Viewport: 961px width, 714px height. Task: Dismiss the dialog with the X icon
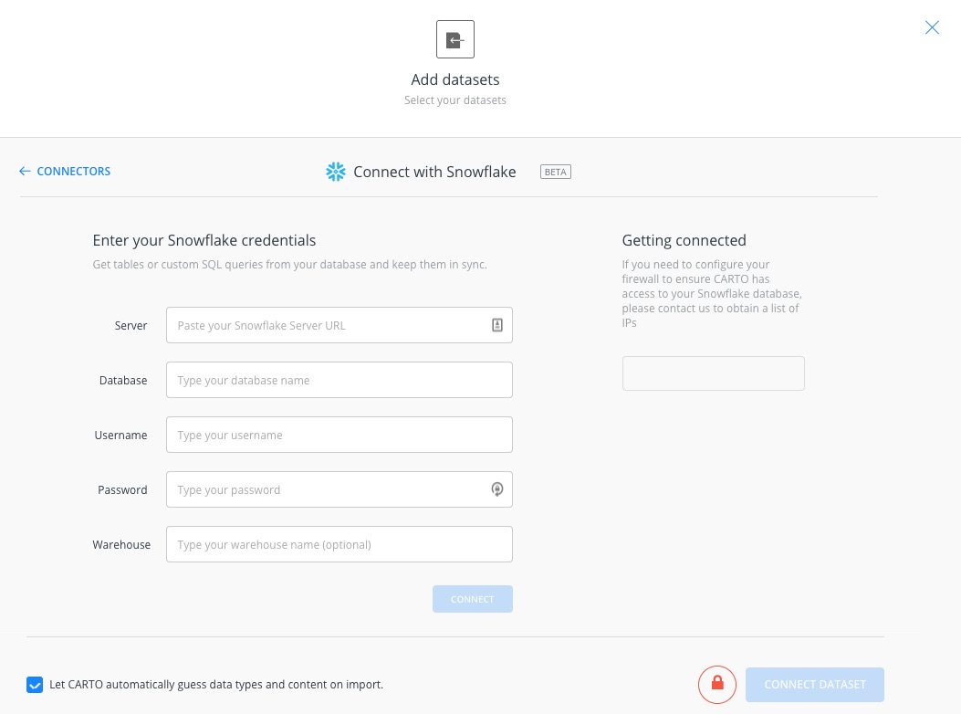(x=932, y=27)
